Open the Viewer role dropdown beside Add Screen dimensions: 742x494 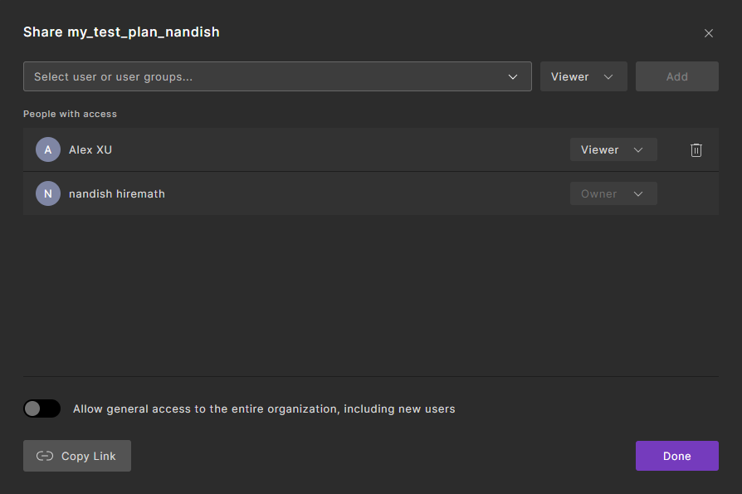point(583,76)
